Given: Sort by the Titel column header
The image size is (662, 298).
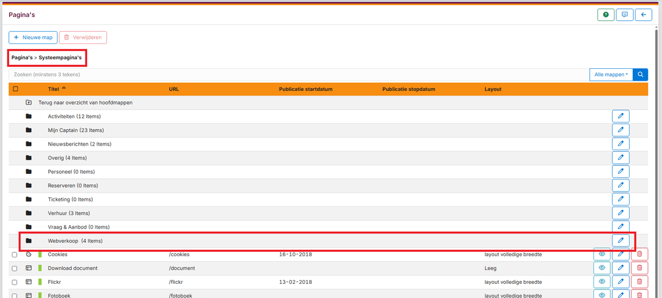Looking at the screenshot, I should coord(54,89).
